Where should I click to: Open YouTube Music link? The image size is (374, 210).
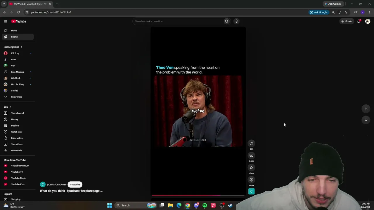coord(18,178)
